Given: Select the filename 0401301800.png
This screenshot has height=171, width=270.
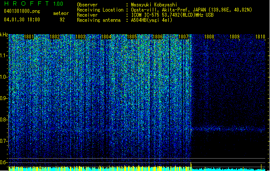Looking at the screenshot, I should pos(22,11).
